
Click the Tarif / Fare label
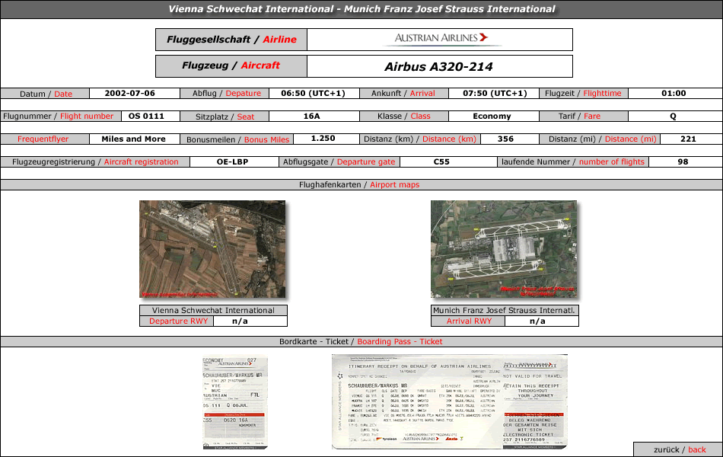click(x=579, y=117)
